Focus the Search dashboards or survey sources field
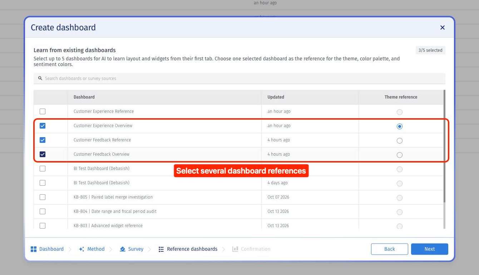The height and width of the screenshot is (275, 479). pos(239,79)
